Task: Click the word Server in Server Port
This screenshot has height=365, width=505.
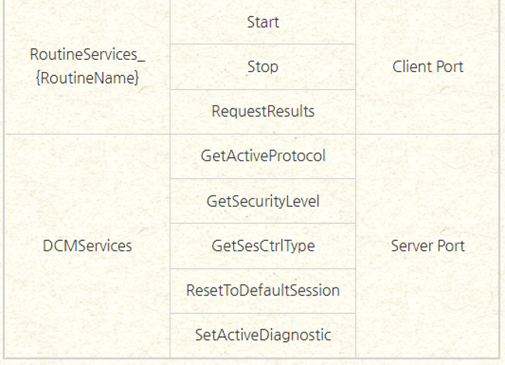Action: [411, 246]
